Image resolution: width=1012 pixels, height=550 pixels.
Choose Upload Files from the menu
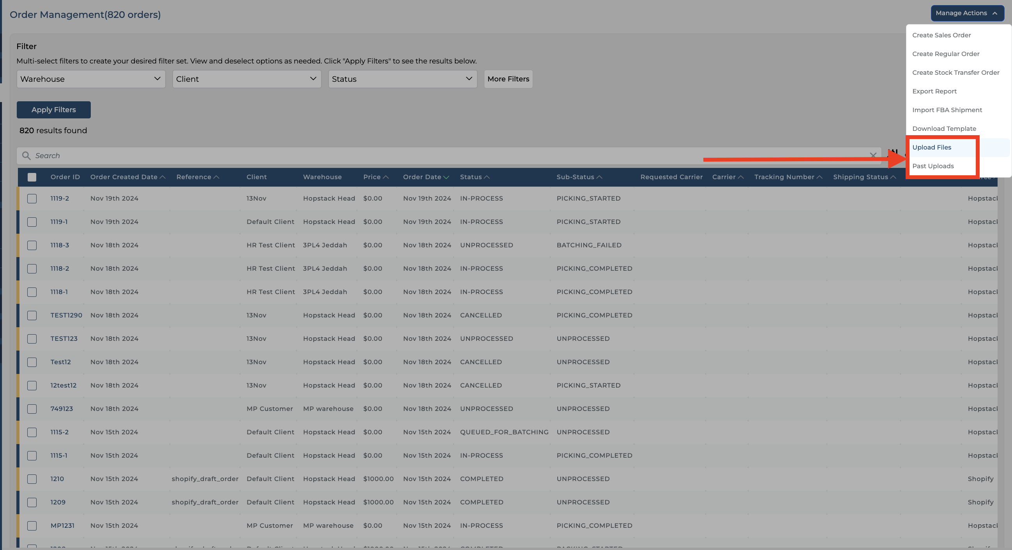[x=931, y=148]
